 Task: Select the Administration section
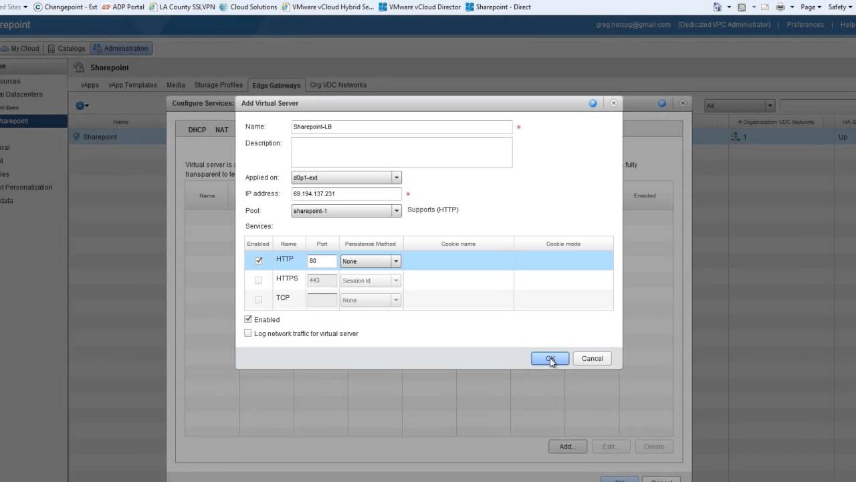click(x=121, y=48)
